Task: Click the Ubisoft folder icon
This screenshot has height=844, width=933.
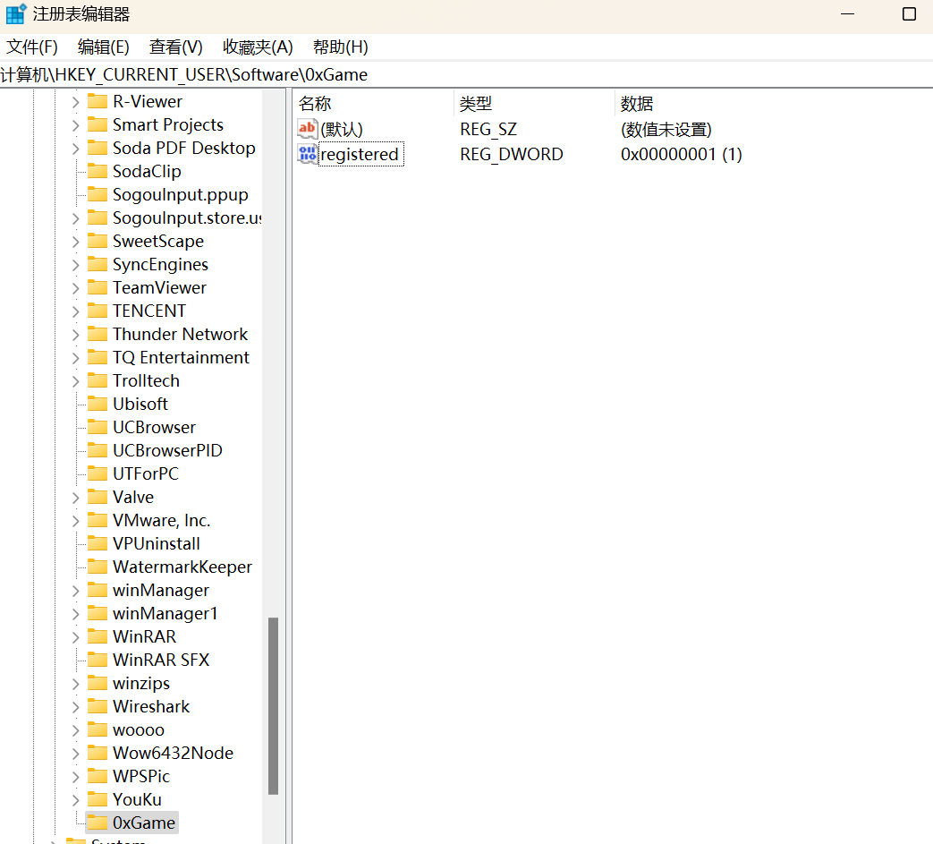Action: 98,404
